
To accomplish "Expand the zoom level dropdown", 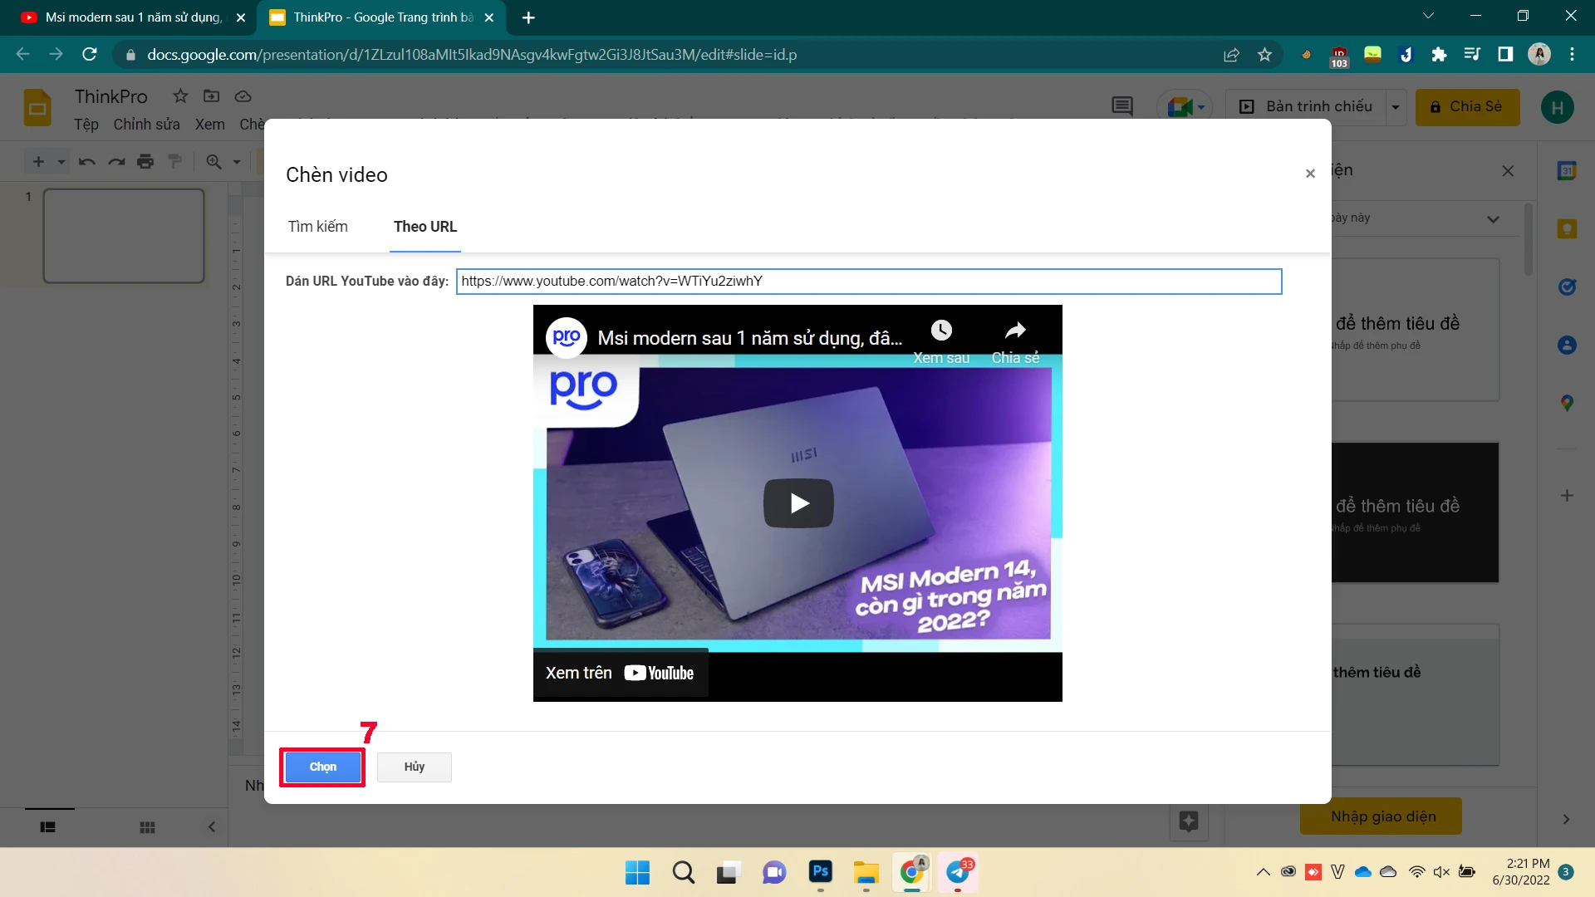I will (237, 162).
